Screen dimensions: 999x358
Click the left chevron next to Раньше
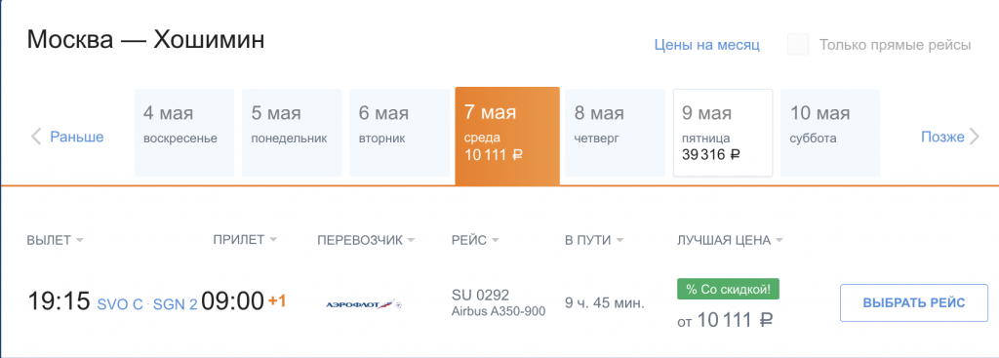click(36, 137)
